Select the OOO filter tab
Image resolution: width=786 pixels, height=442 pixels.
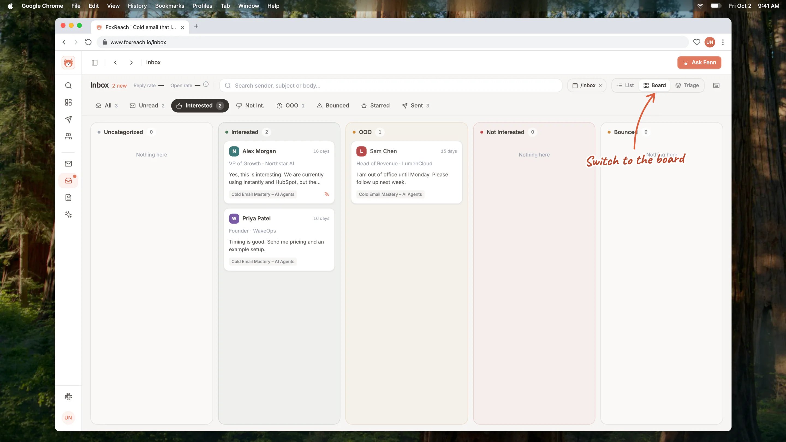click(290, 106)
